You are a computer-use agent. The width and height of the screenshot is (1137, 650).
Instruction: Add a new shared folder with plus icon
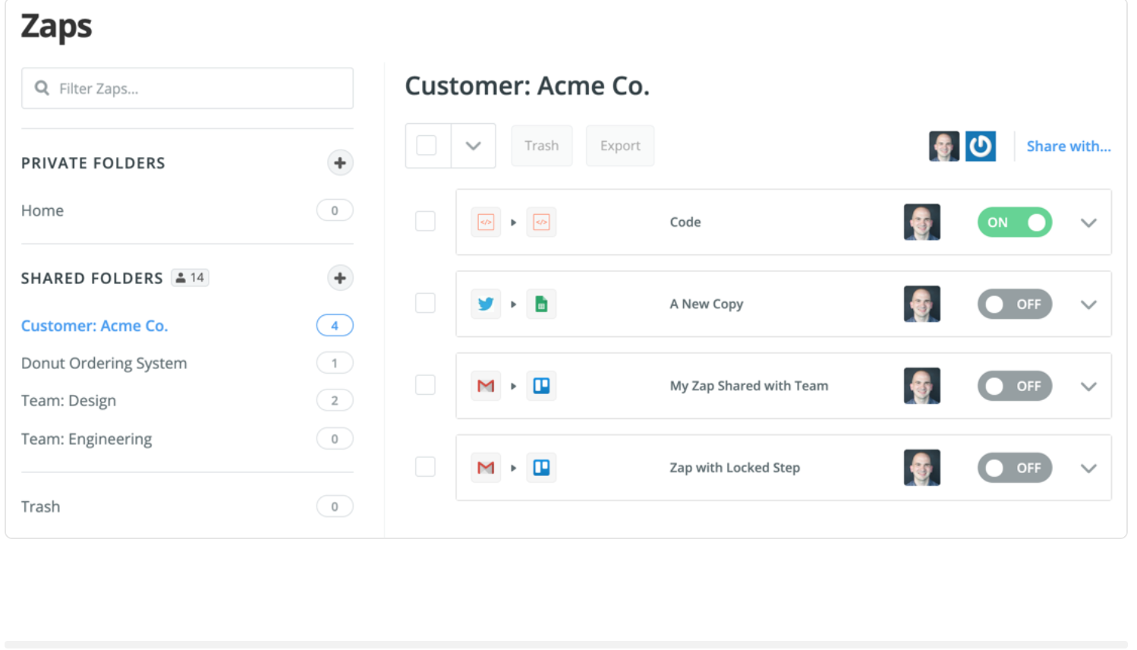click(340, 278)
